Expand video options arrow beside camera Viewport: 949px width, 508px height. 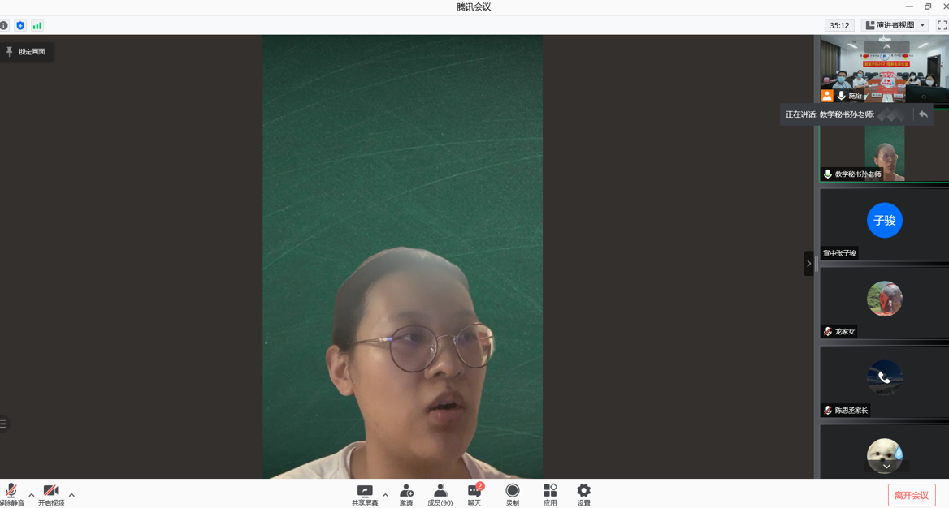click(71, 495)
